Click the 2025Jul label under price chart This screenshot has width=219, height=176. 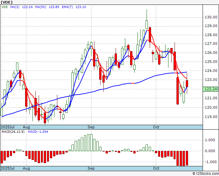coord(7,127)
